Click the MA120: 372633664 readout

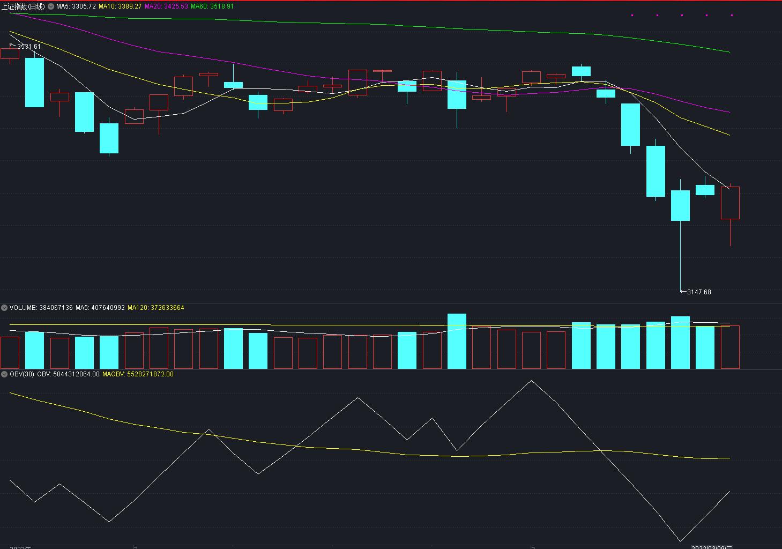[156, 308]
